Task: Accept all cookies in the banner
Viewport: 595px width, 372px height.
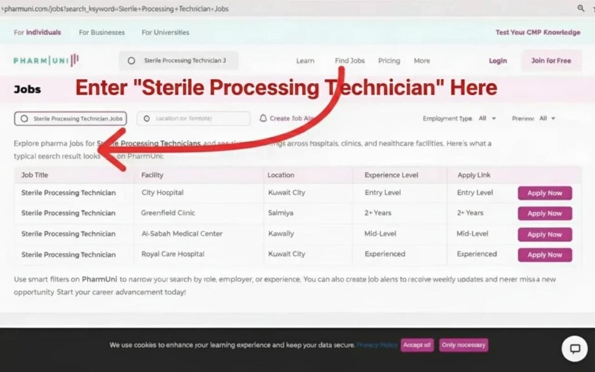Action: pyautogui.click(x=417, y=345)
